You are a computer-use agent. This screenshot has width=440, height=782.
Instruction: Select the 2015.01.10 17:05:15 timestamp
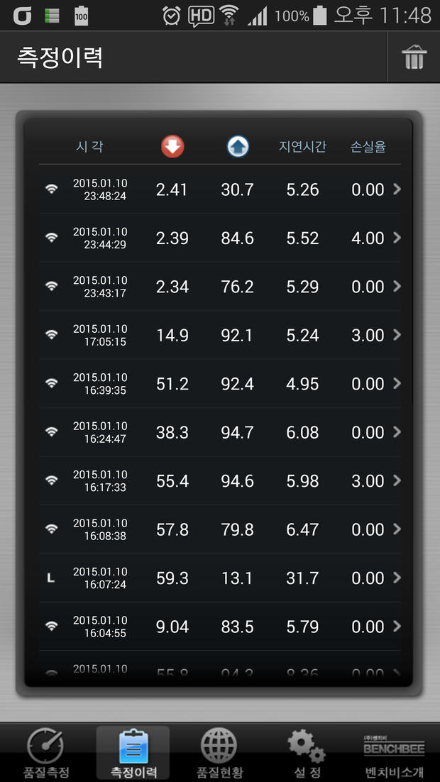click(100, 335)
